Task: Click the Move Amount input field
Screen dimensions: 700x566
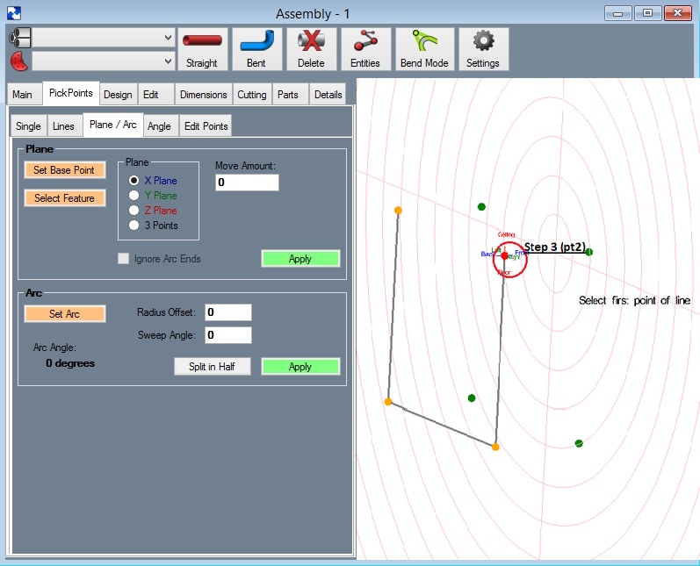Action: pyautogui.click(x=247, y=183)
